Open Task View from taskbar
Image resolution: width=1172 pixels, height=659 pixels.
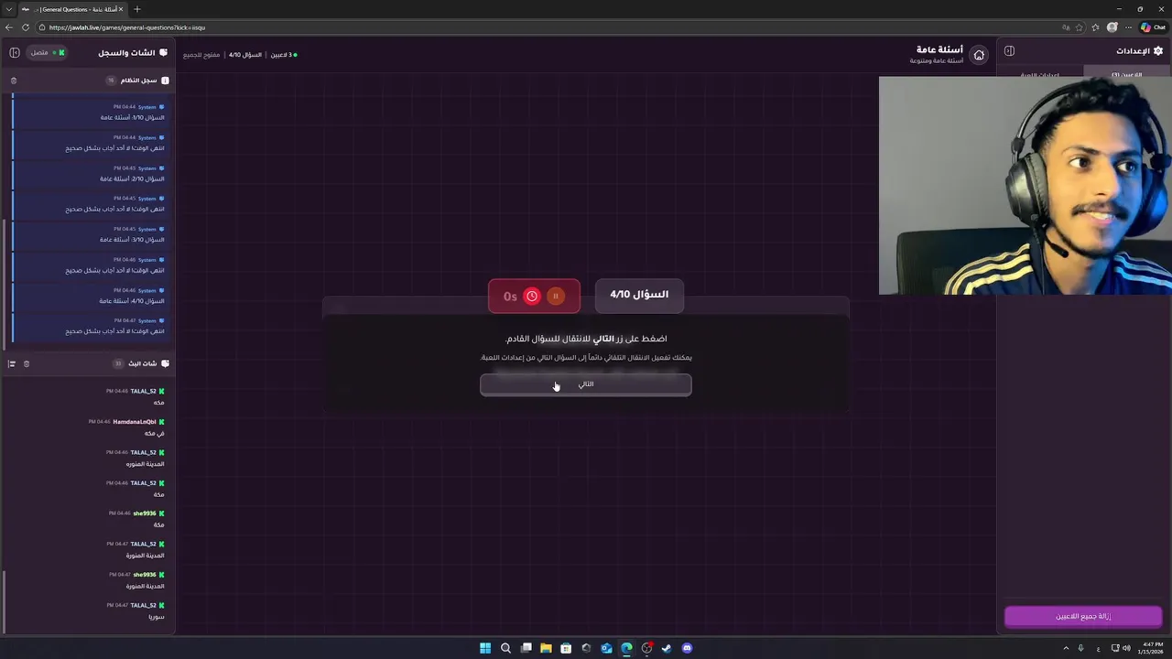tap(526, 648)
